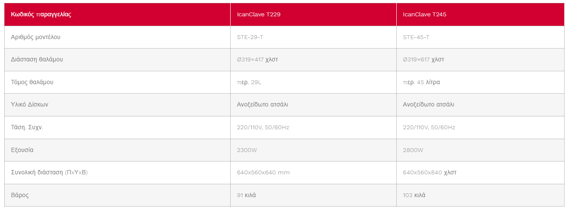Select the Υλικό Δίσκων row label
The image size is (568, 210).
tap(117, 105)
